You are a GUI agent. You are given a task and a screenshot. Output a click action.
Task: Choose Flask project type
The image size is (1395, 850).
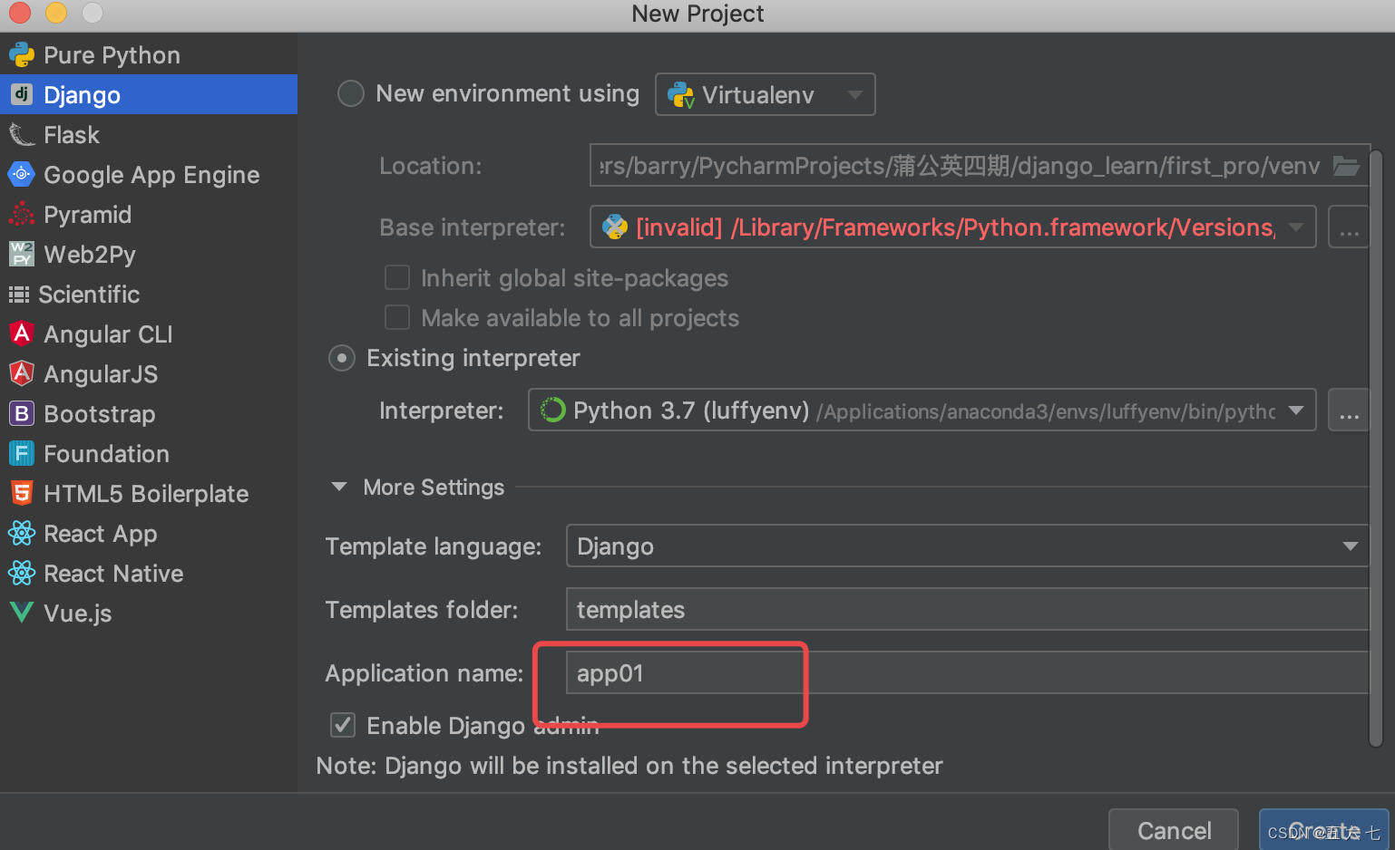point(149,135)
